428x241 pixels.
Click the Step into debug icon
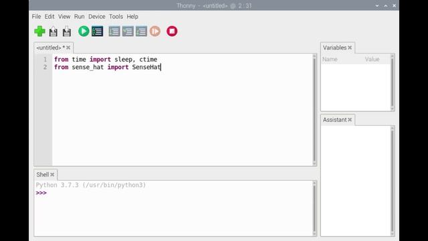[x=128, y=31]
